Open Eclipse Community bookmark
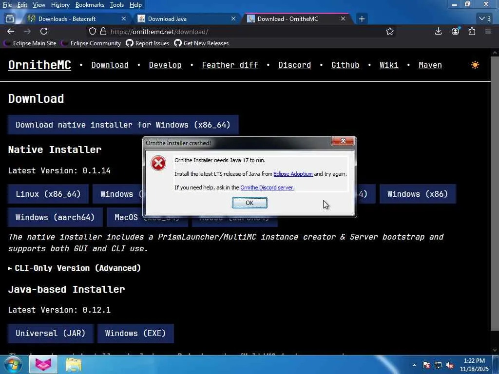This screenshot has width=499, height=374. point(91,43)
